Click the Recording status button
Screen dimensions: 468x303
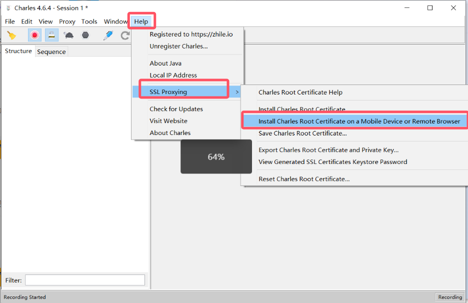pos(450,297)
